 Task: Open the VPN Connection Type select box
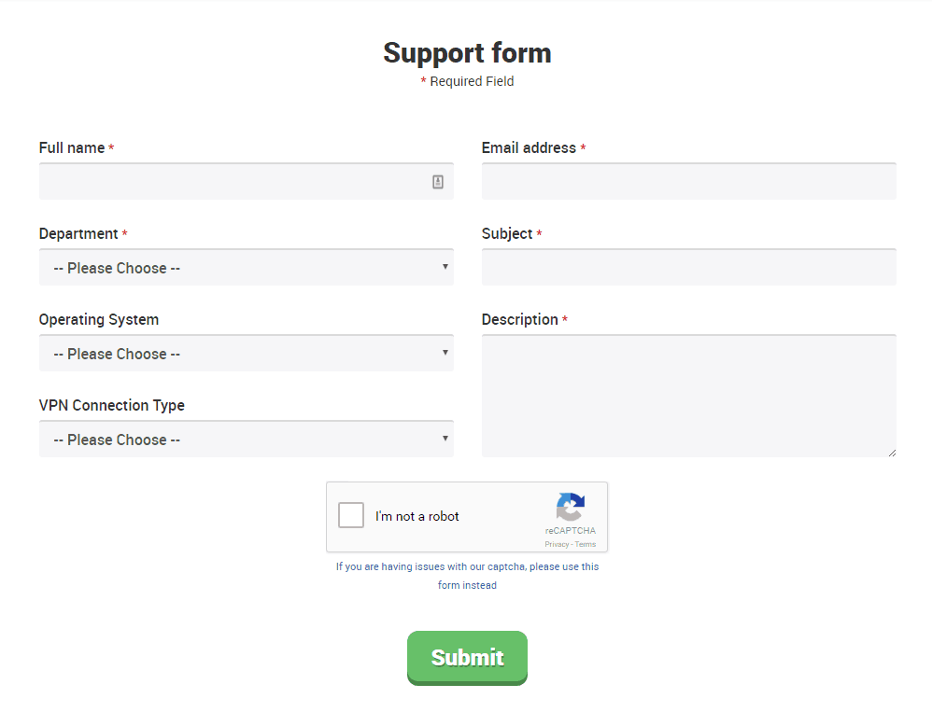[x=247, y=439]
